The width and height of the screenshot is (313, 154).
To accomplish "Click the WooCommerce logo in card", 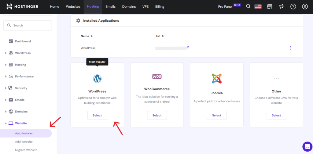I will 157,77.
